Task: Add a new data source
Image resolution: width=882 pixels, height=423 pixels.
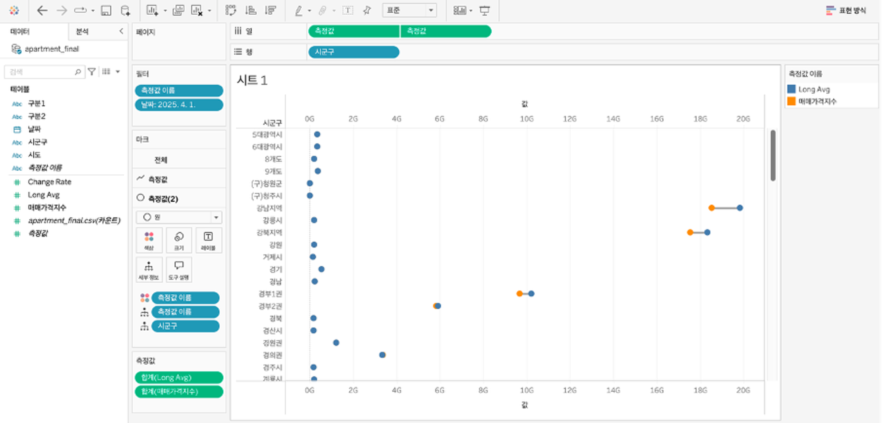Action: pos(125,11)
